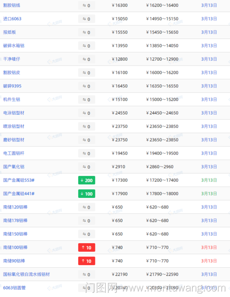Image resolution: width=230 pixels, height=297 pixels.
Task: Click the red ↑10 badge for 南储100铝棒
Action: (86, 248)
